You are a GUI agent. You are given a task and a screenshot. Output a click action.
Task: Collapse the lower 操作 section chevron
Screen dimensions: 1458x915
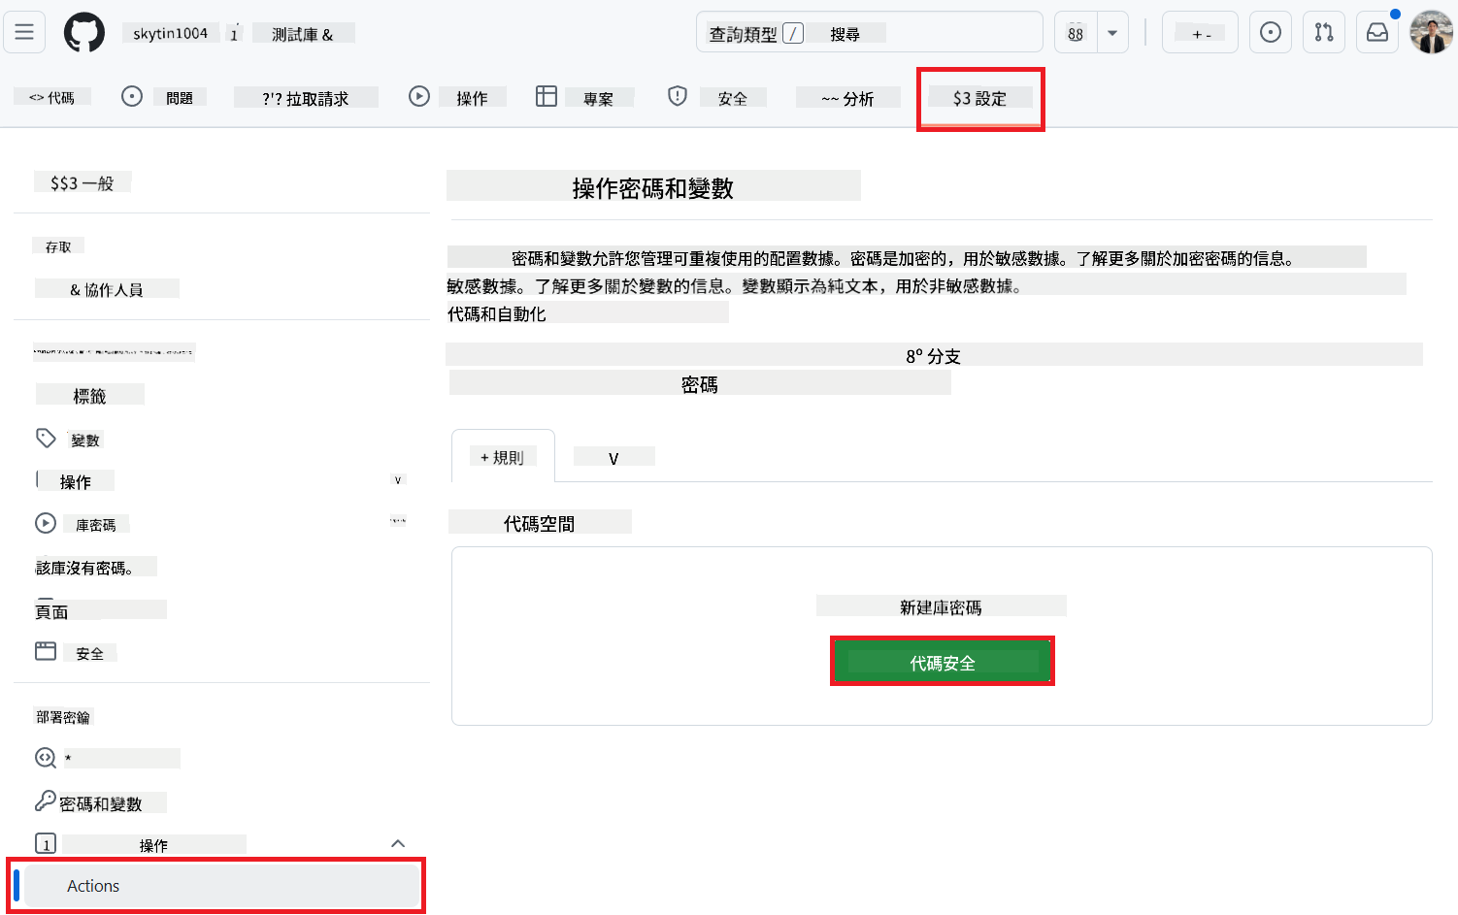(x=398, y=843)
